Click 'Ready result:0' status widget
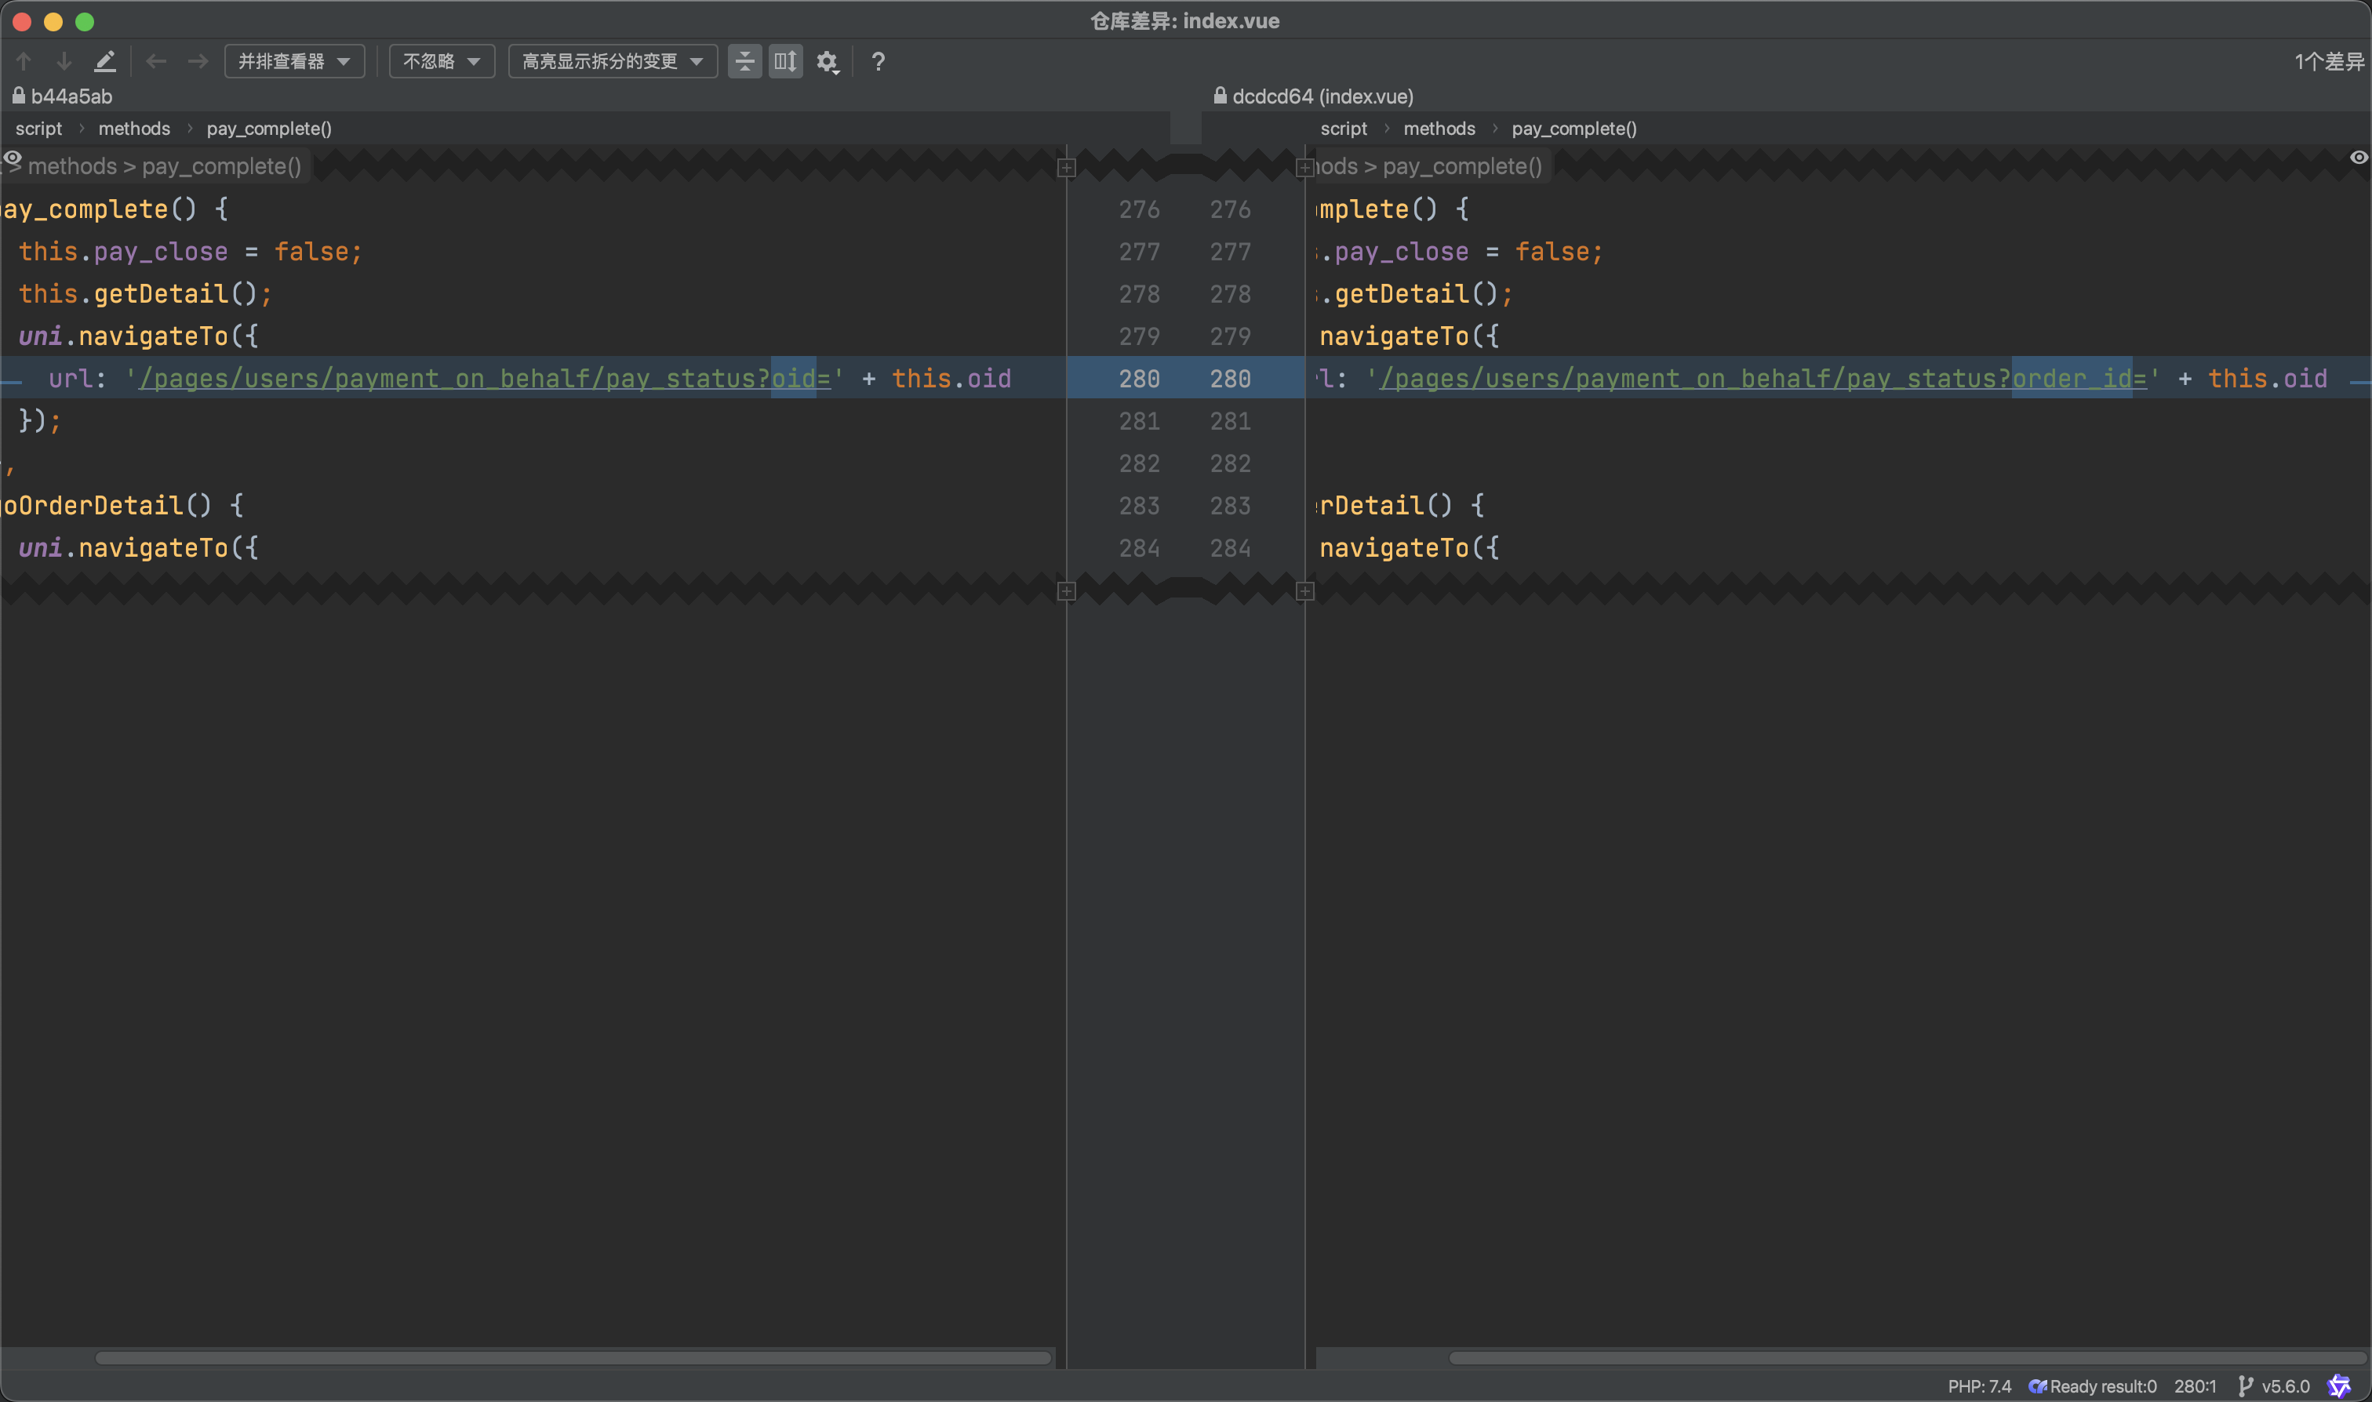Screen dimensions: 2372x1402 coord(2092,1386)
